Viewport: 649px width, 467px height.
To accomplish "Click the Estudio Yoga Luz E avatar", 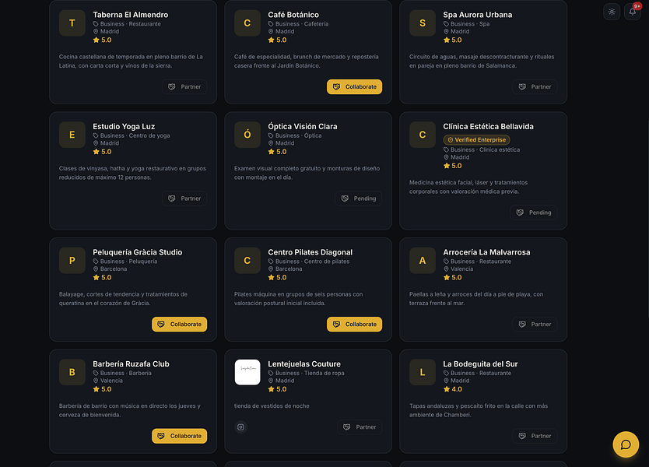I will [72, 135].
